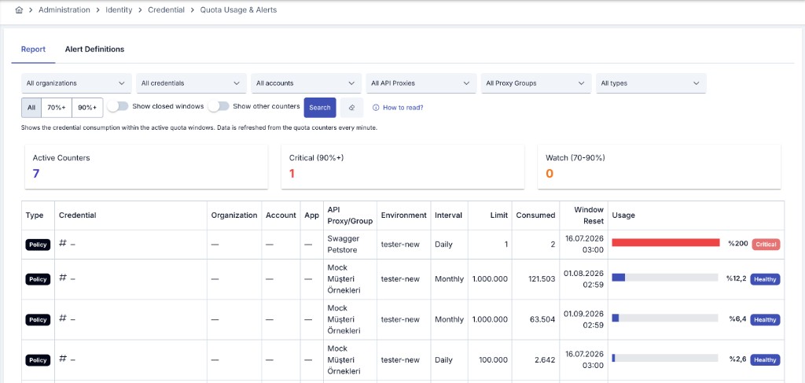Click the Organization column header
The width and height of the screenshot is (805, 383).
(234, 215)
